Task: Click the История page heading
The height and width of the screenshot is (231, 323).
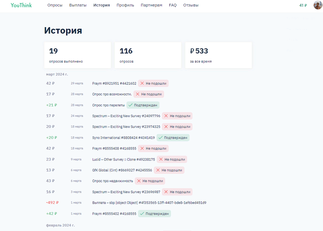Action: coord(63,30)
